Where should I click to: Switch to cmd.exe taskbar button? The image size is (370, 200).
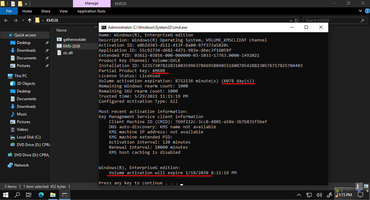coord(65,195)
